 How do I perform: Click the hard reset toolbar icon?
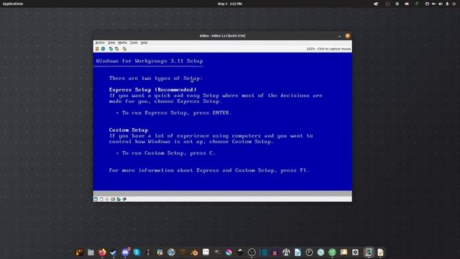click(103, 49)
